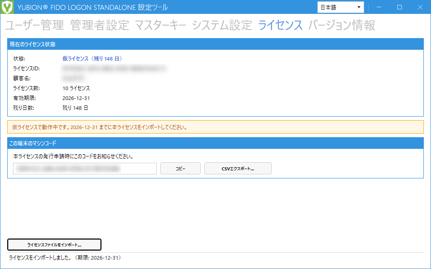Viewport: 431px width, 269px height.
Task: Click the 有効期限 value 2026-12-31
Action: tap(76, 98)
